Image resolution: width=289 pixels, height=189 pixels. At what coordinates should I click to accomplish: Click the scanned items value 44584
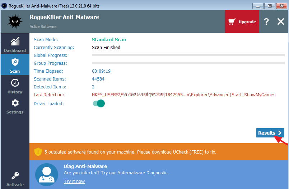pyautogui.click(x=98, y=79)
